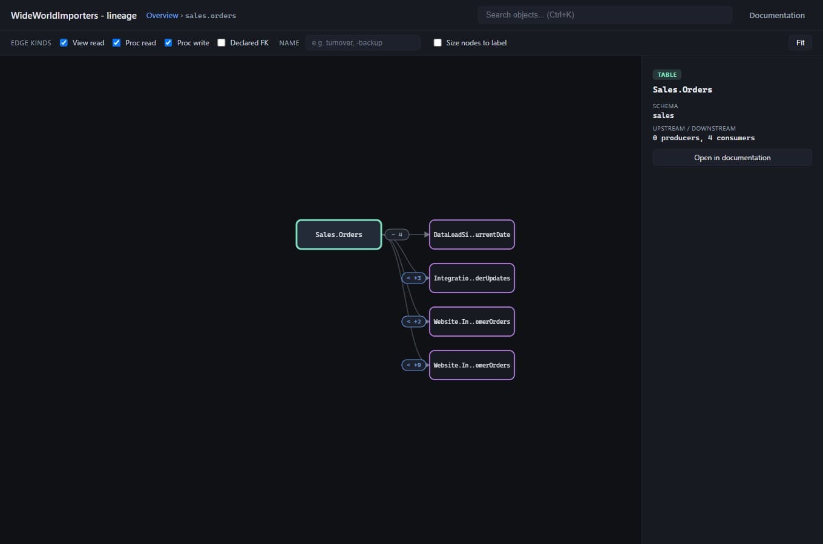This screenshot has height=544, width=823.
Task: Go to Overview breadcrumb link
Action: (162, 15)
